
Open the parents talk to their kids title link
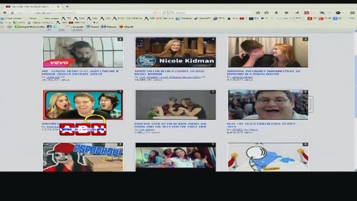[x=170, y=125]
